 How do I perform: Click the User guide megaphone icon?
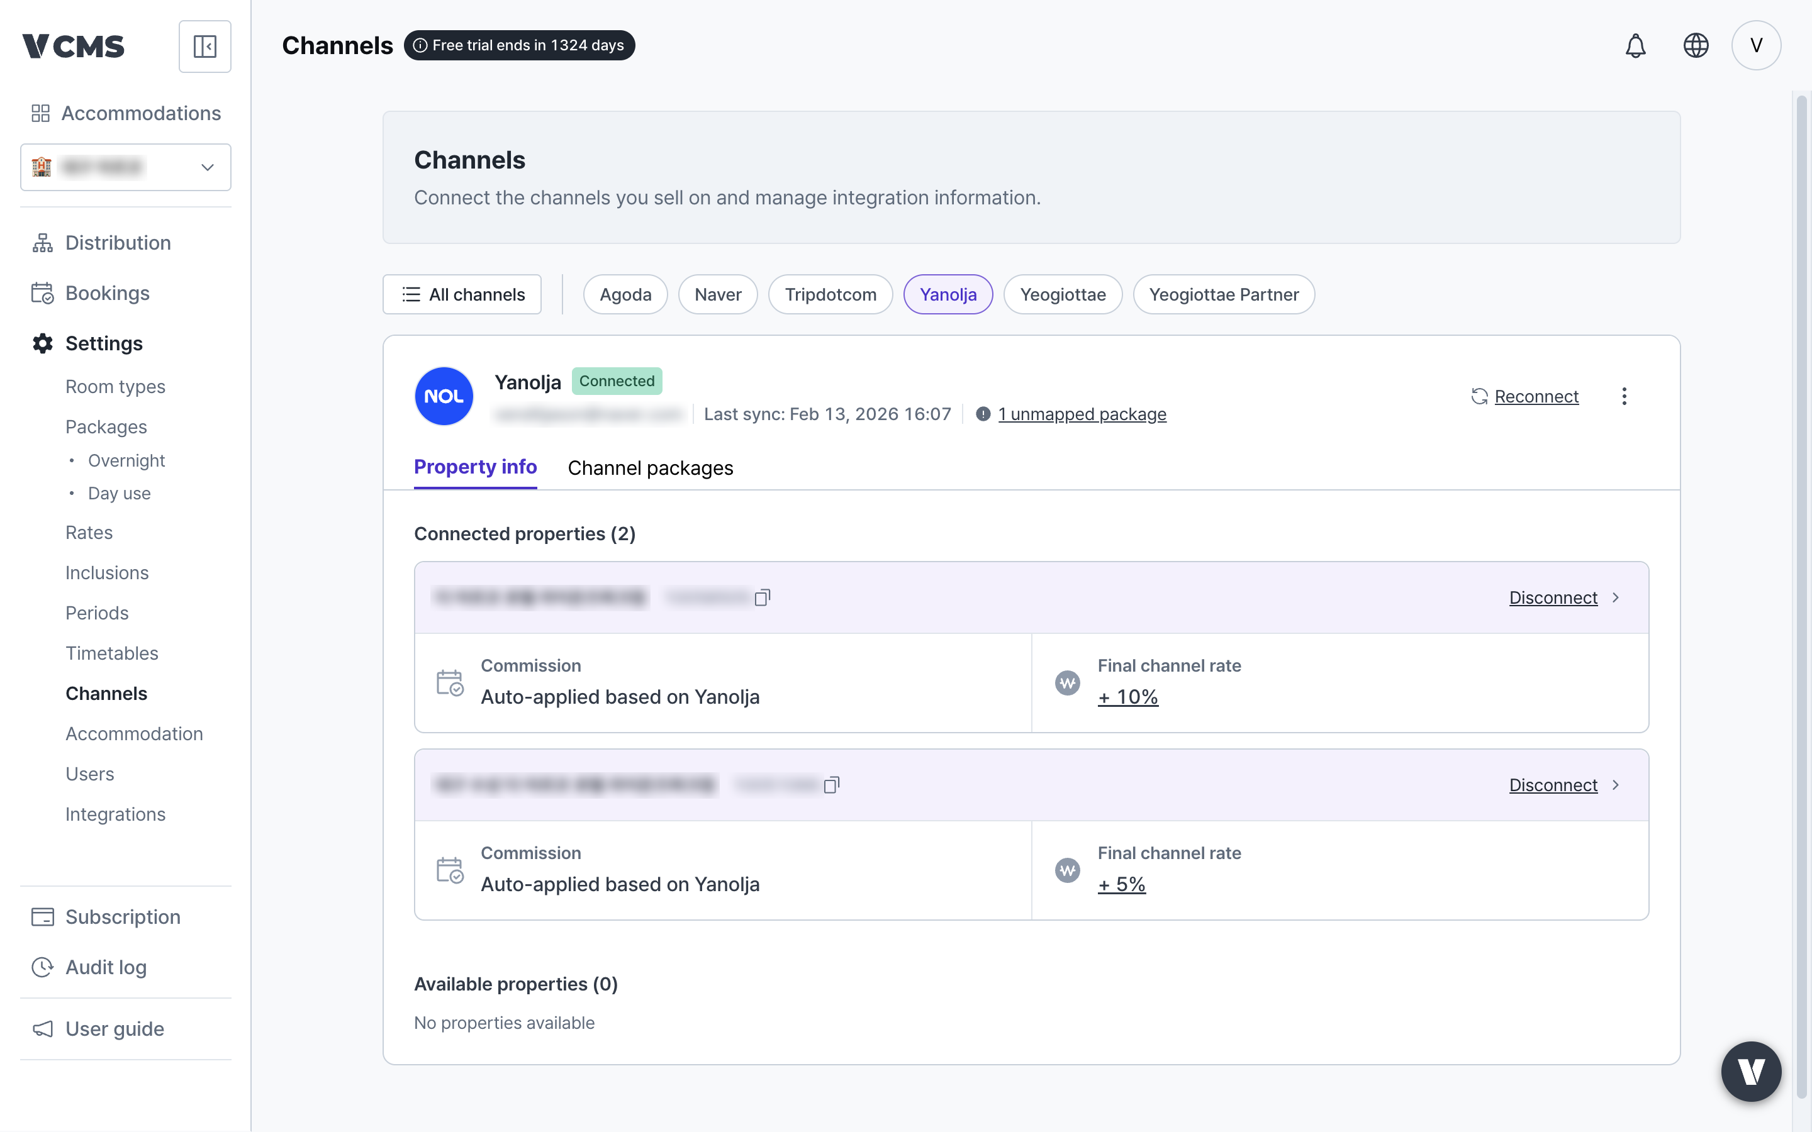point(43,1029)
